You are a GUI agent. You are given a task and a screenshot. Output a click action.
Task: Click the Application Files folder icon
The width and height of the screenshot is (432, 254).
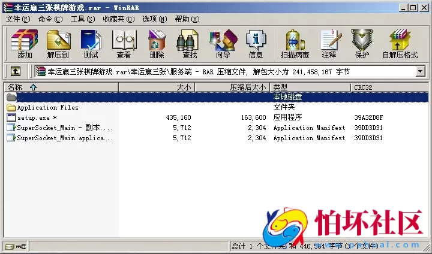pyautogui.click(x=11, y=107)
